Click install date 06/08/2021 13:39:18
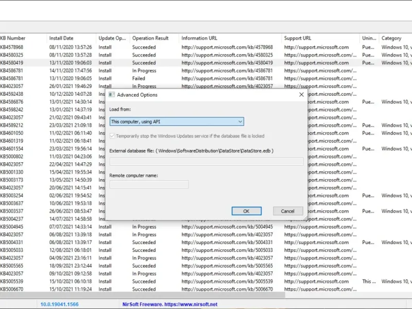Image resolution: width=412 pixels, height=309 pixels. [x=71, y=235]
